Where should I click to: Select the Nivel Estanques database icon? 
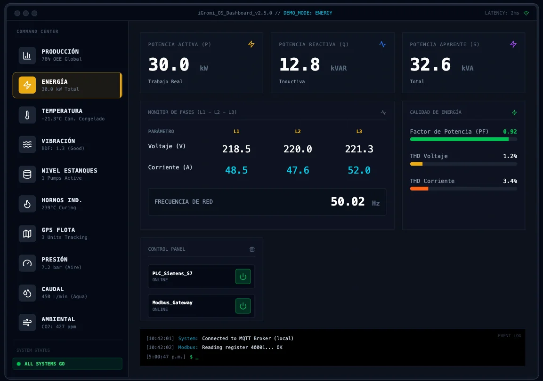(27, 174)
